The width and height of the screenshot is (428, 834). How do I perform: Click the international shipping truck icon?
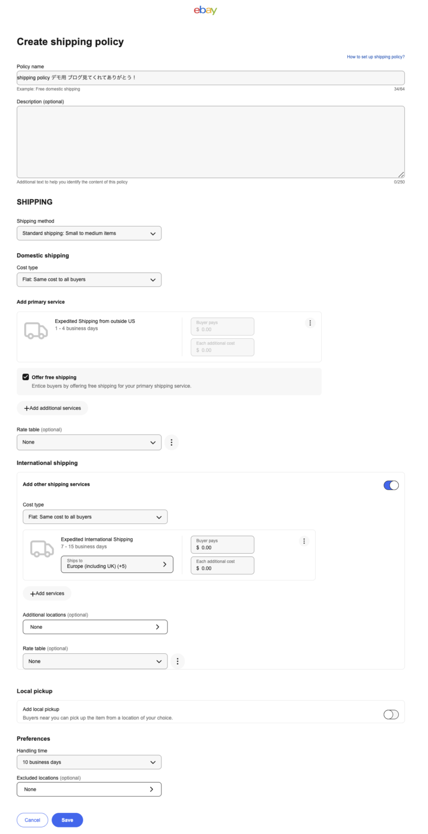click(42, 549)
